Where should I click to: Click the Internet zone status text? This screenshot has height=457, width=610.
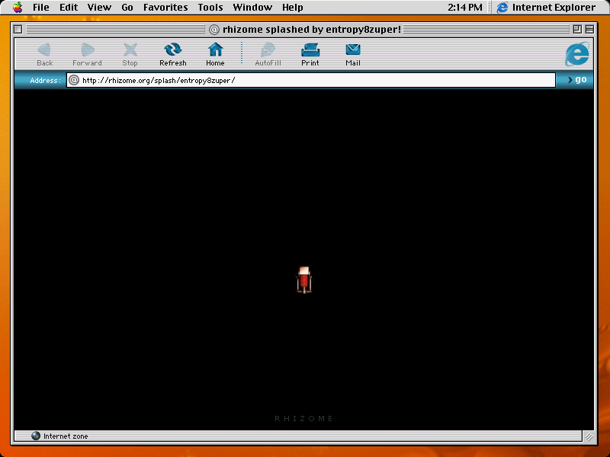click(66, 436)
